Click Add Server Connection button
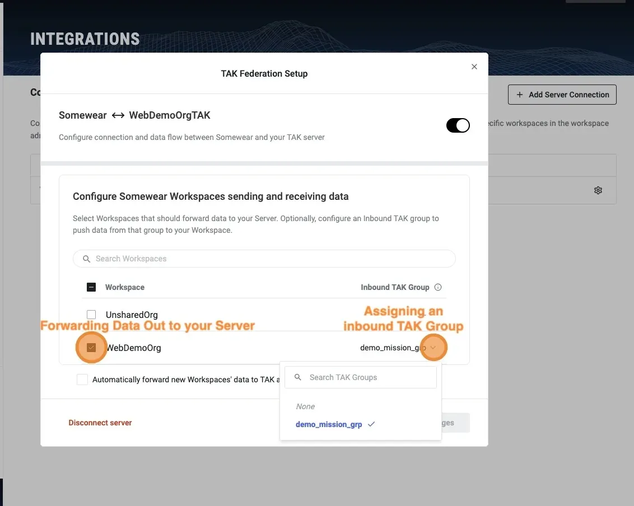Screen dimensions: 634x506 coord(562,95)
